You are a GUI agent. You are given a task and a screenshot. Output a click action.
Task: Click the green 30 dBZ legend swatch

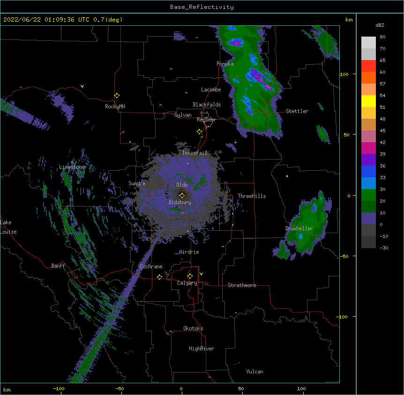[368, 195]
